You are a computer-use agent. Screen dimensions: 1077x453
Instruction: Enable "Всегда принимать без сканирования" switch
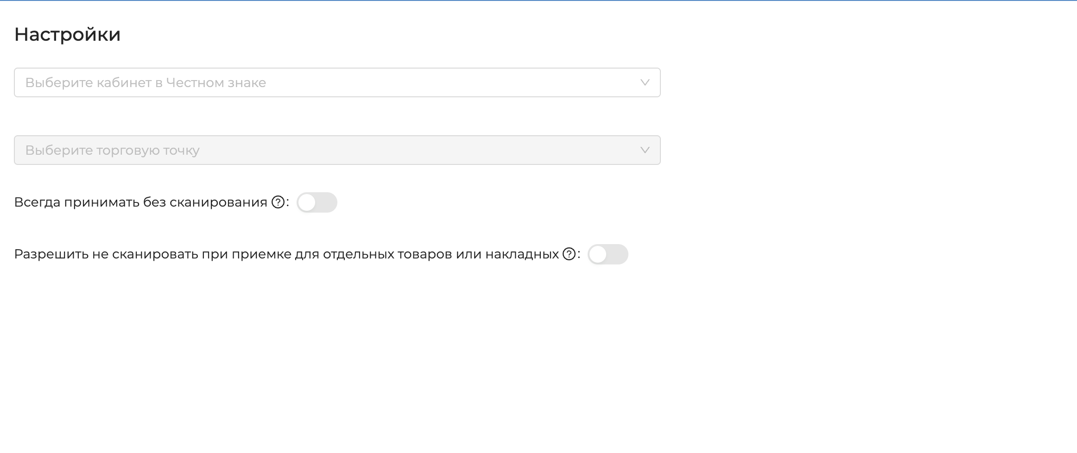(317, 202)
